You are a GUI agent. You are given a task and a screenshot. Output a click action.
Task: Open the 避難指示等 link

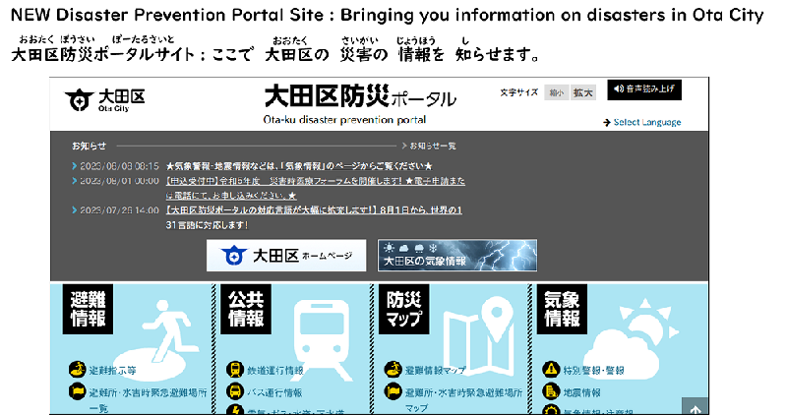[x=112, y=371]
